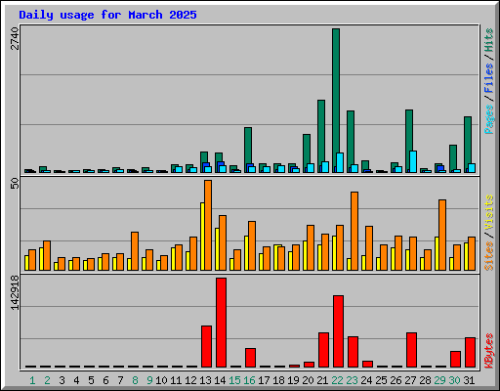Click day label '2' on the x-axis
The image size is (500, 391).
(47, 380)
